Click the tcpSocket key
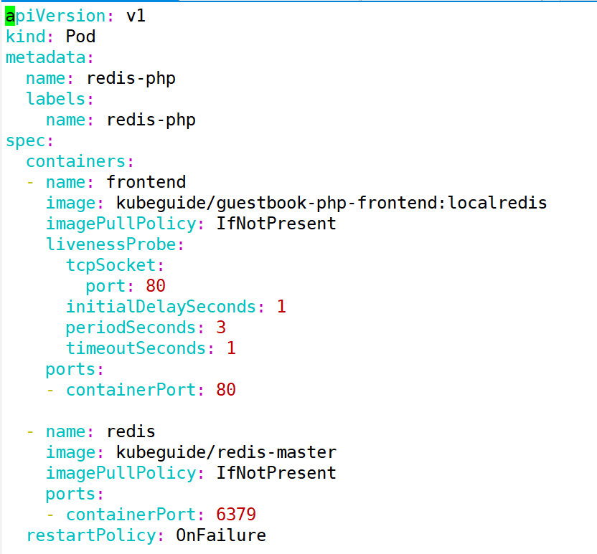 coord(111,265)
